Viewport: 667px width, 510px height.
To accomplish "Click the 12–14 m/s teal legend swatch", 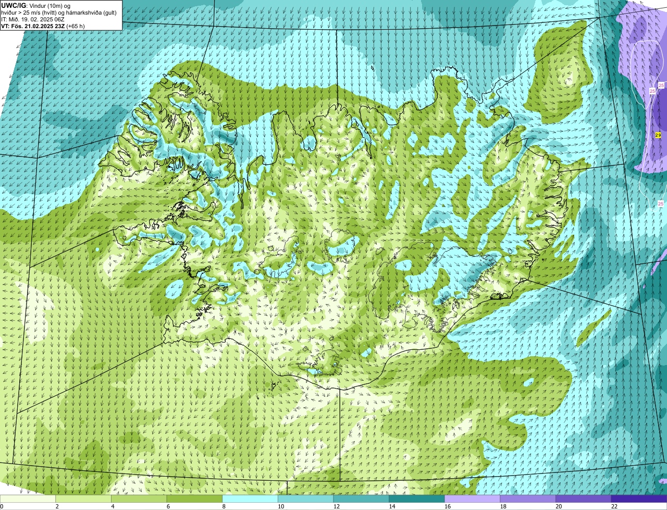I will coord(361,499).
